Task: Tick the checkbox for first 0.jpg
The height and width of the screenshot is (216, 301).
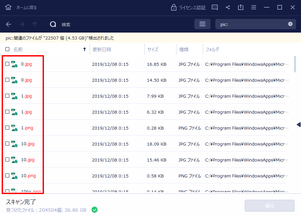Action: point(7,64)
